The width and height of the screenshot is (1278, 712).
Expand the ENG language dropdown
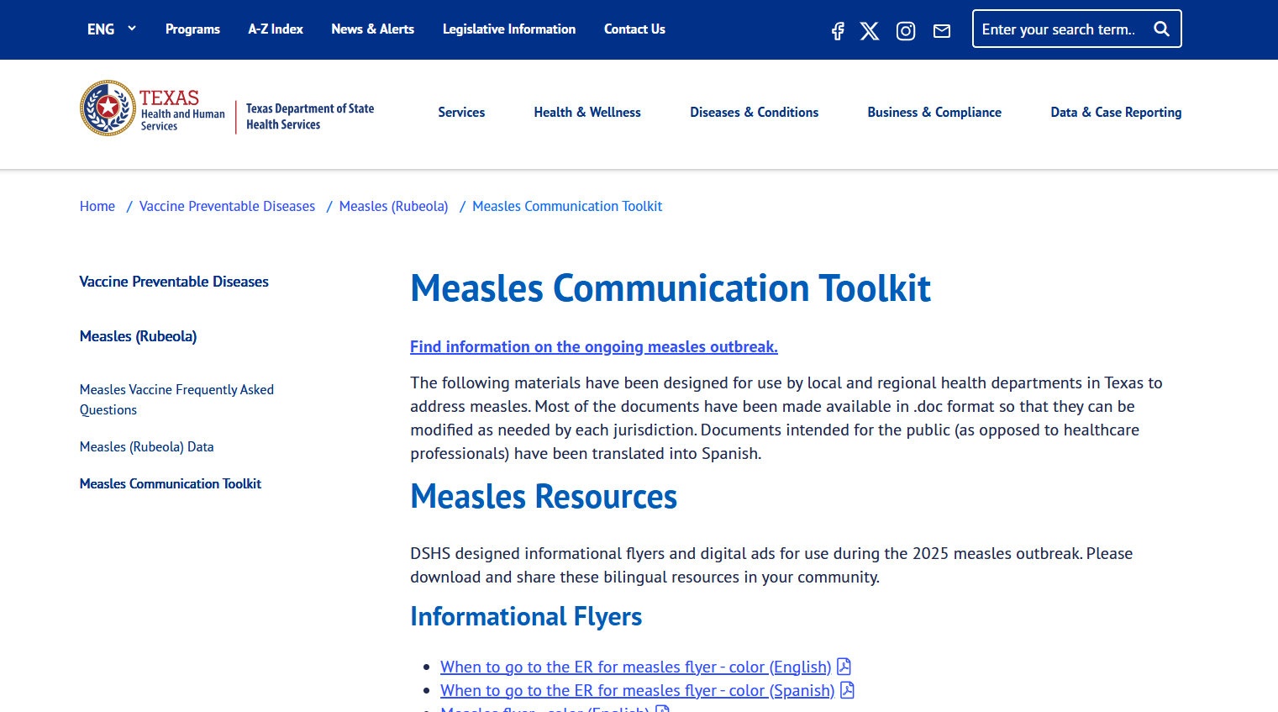pyautogui.click(x=111, y=29)
